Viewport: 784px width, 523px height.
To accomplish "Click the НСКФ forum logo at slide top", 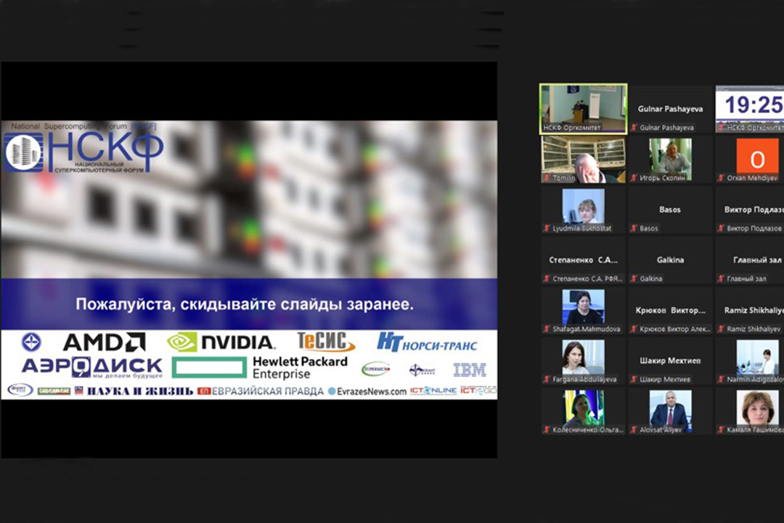I will [83, 151].
